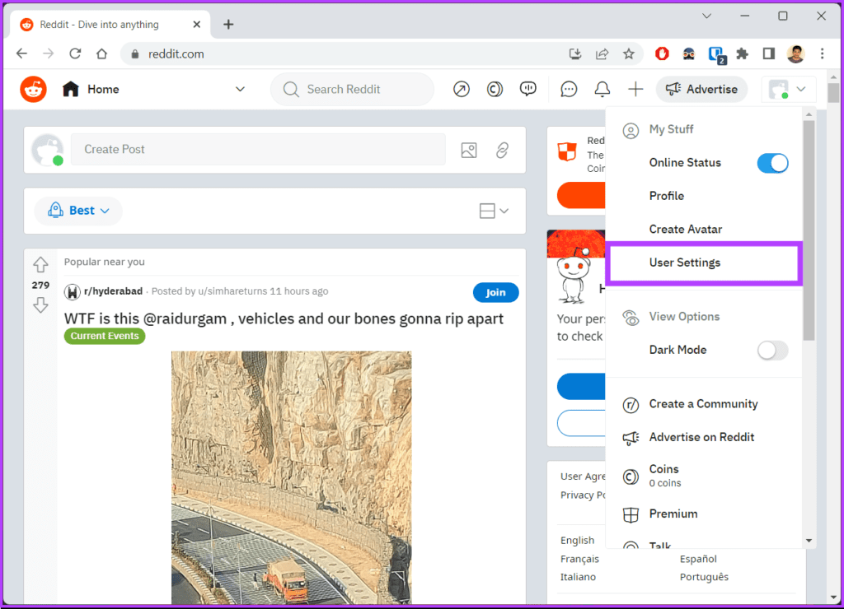This screenshot has width=844, height=609.
Task: Click the menu scrollbar down arrow
Action: (x=809, y=541)
